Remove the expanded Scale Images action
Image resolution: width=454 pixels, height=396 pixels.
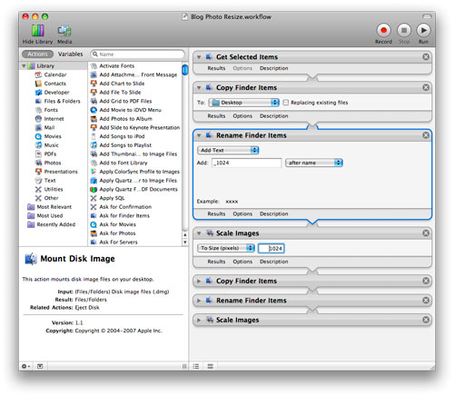[x=426, y=233]
